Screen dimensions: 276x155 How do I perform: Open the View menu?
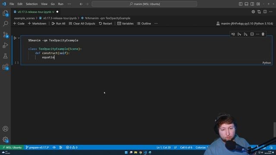tap(44, 4)
